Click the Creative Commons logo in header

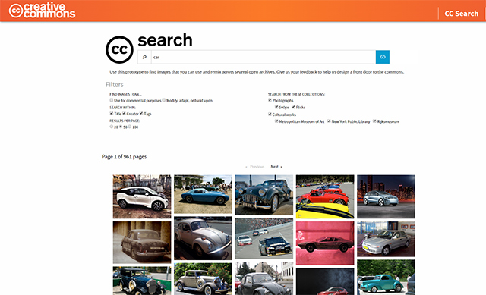(42, 11)
